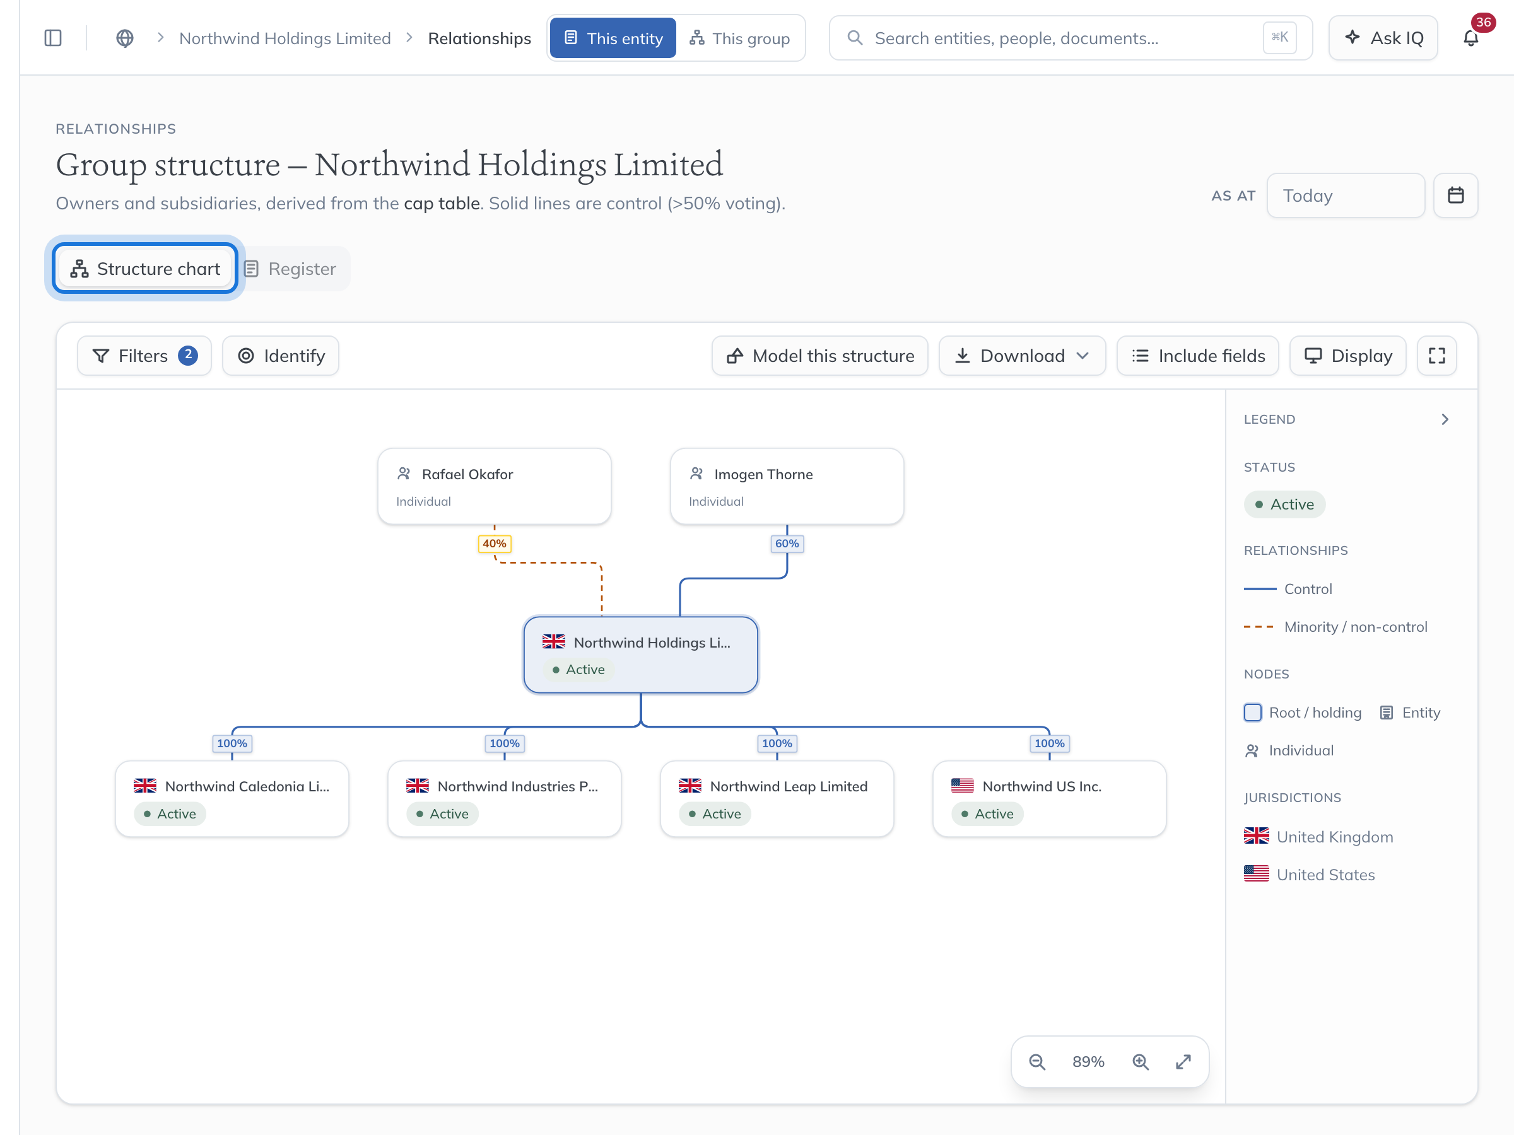Toggle the sidebar panel icon

53,38
